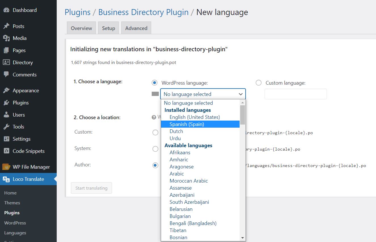
Task: Pick Moroccan Arabic from the list
Action: [x=200, y=181]
